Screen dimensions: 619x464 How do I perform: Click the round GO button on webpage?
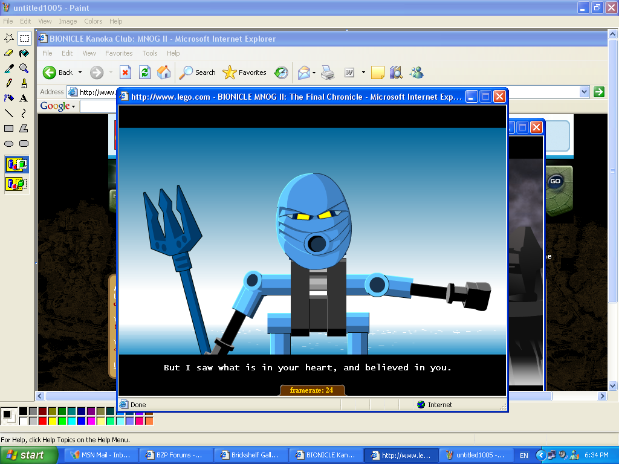(555, 181)
